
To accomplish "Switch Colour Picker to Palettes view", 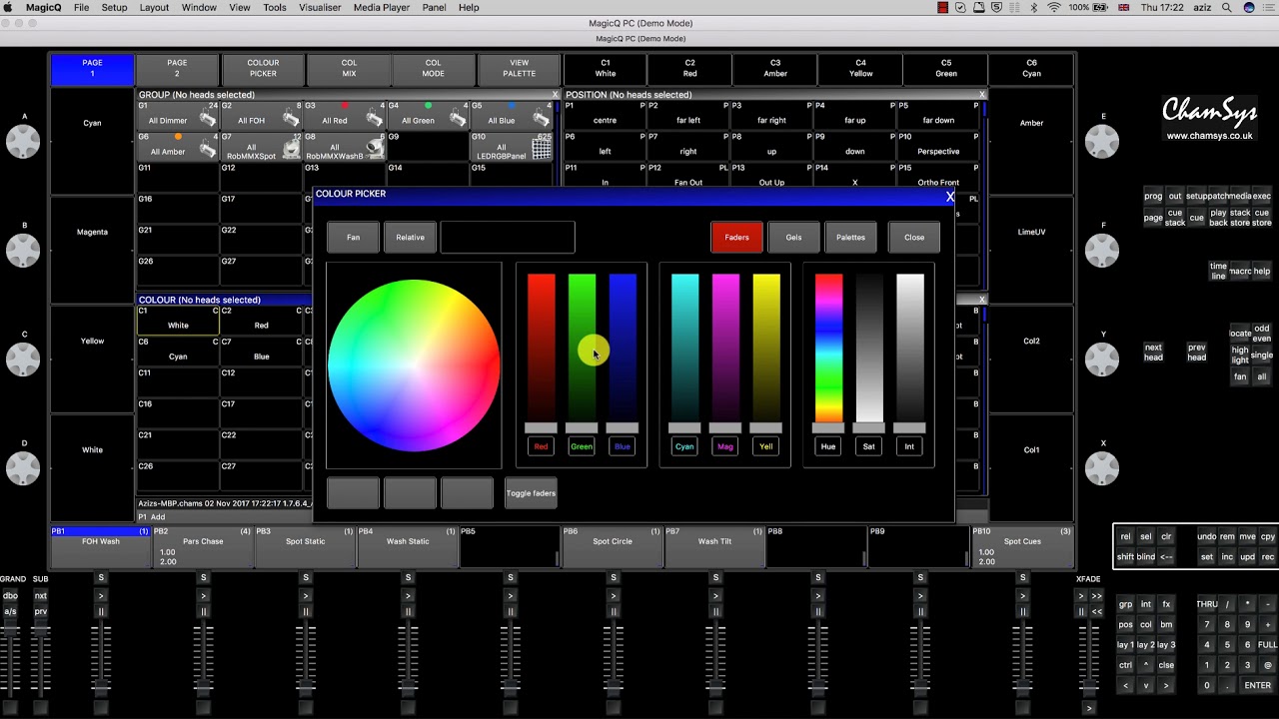I will point(850,237).
